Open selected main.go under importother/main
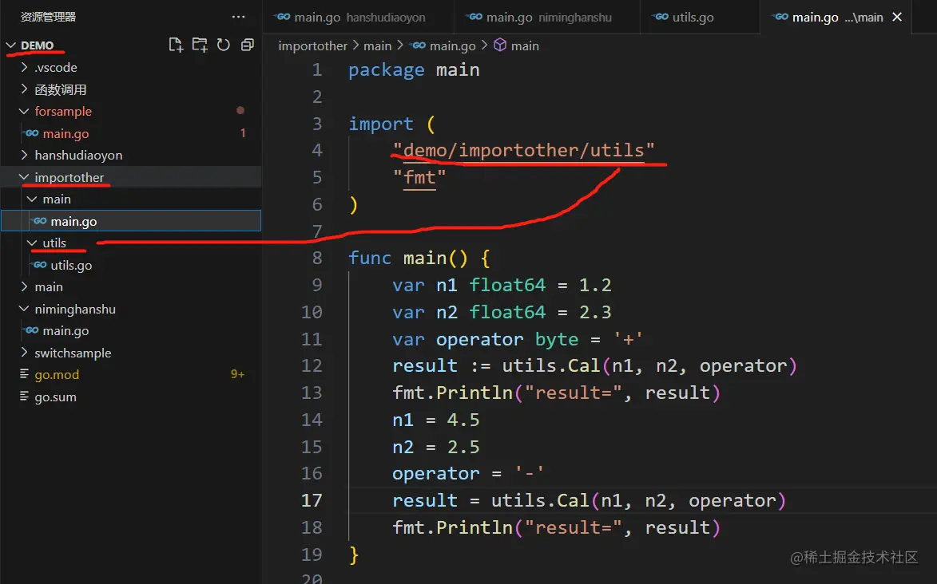 point(131,221)
